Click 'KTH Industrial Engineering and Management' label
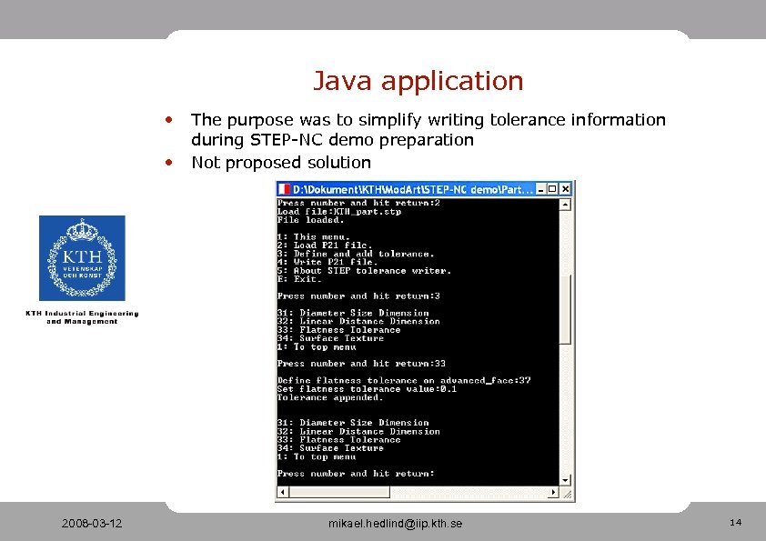This screenshot has height=541, width=766. click(x=82, y=317)
